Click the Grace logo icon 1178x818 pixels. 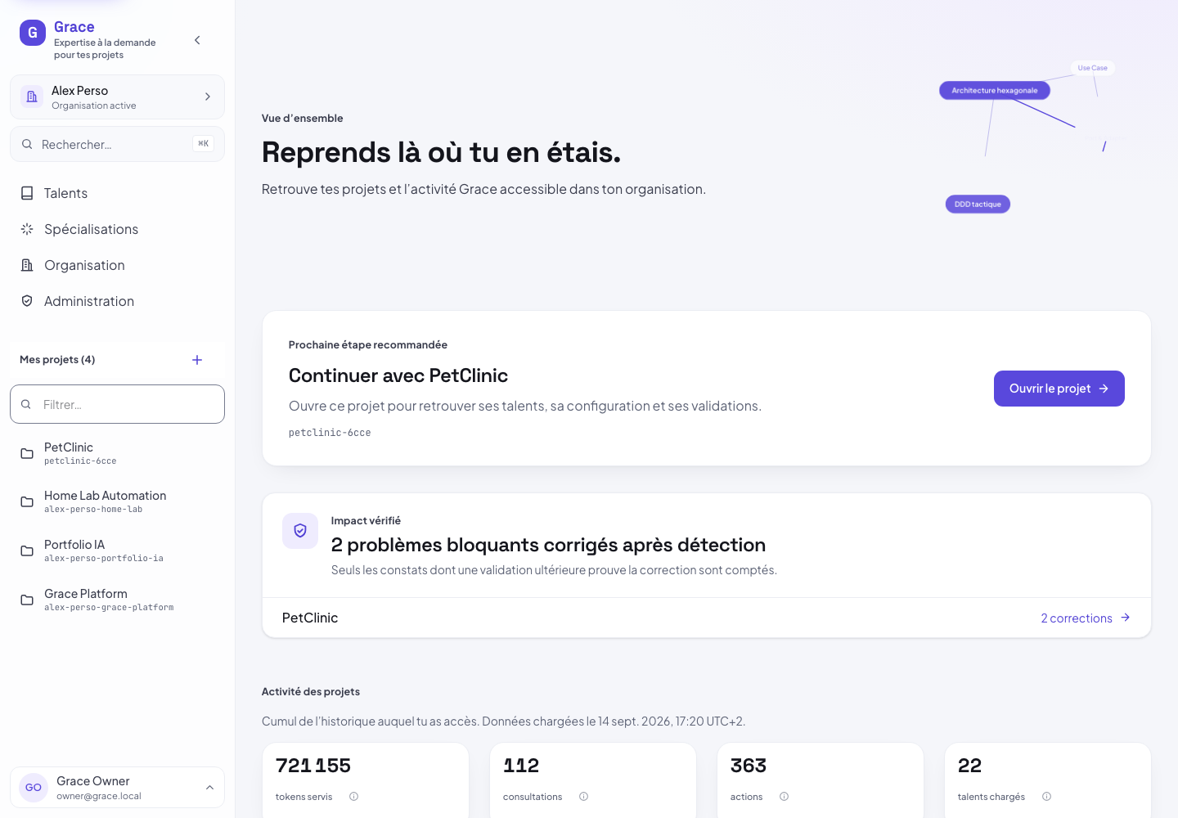pyautogui.click(x=33, y=33)
